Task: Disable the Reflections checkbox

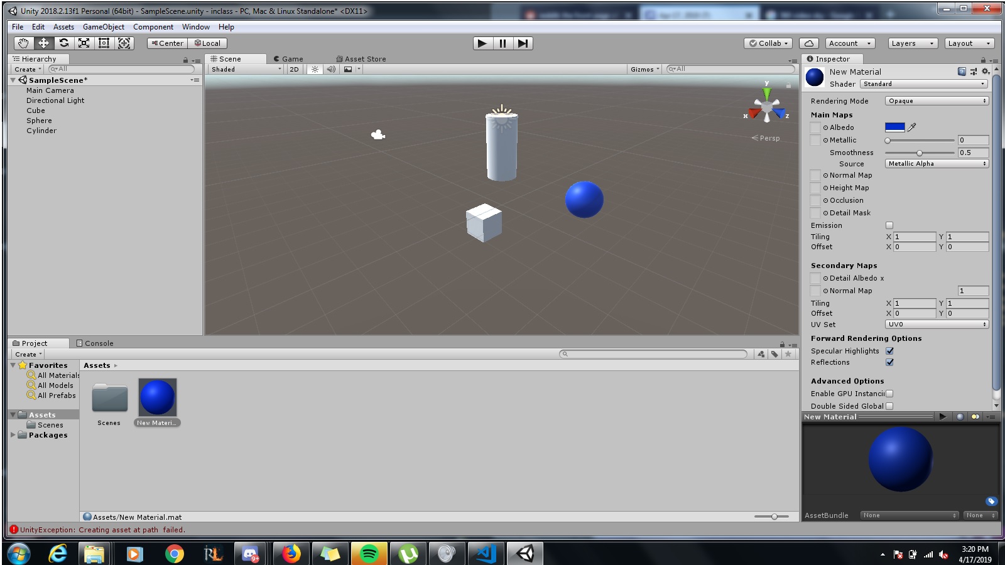Action: point(889,362)
